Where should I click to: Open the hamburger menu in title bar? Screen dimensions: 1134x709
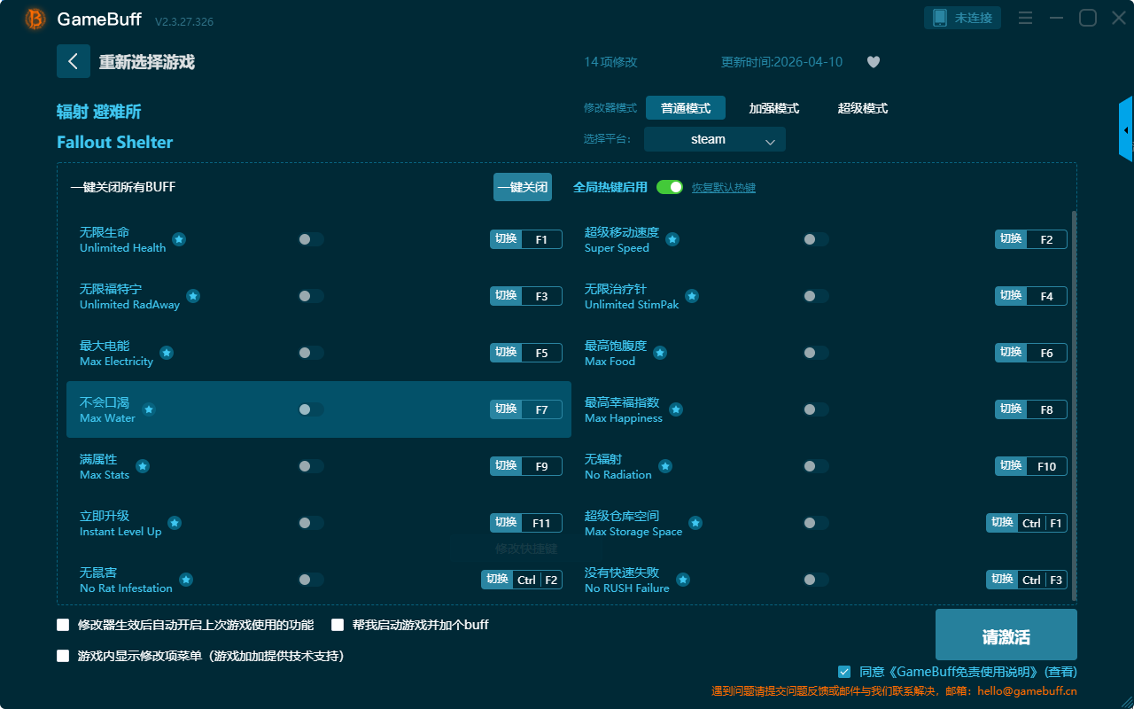pyautogui.click(x=1025, y=18)
